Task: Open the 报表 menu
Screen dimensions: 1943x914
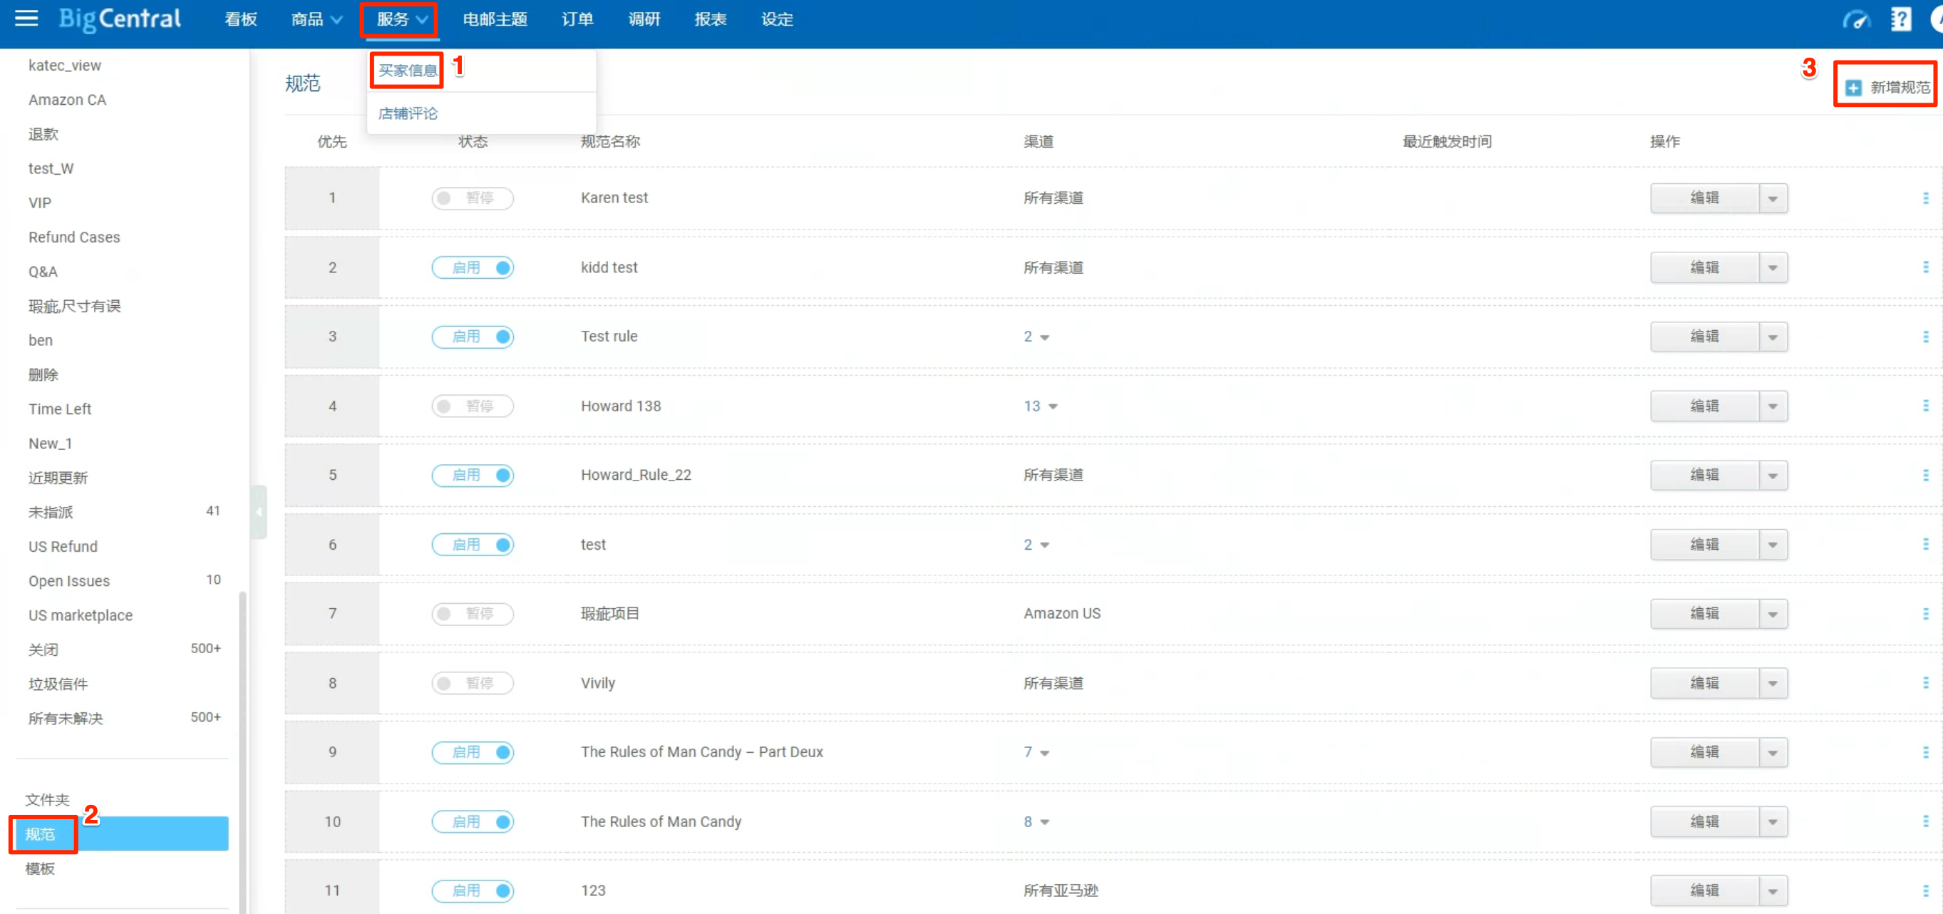Action: pos(711,20)
